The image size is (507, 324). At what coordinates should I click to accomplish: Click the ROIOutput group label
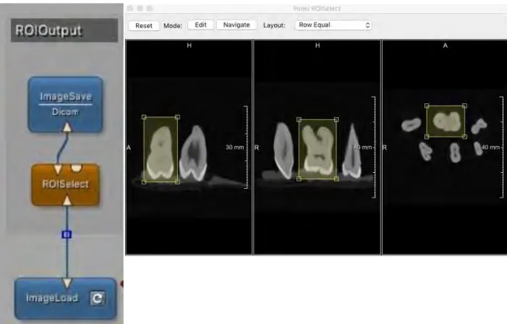64,30
